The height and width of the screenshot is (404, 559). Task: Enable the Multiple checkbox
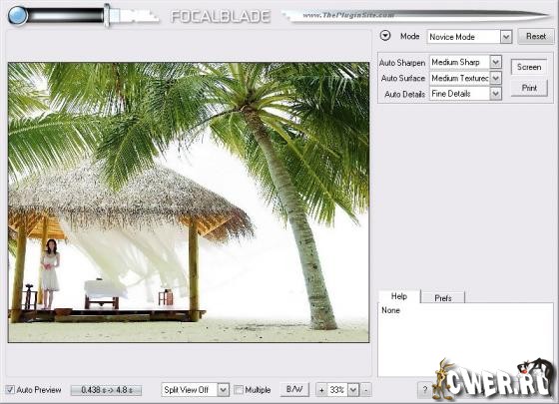click(239, 390)
